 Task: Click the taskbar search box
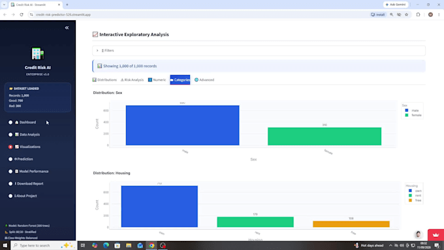click(x=44, y=245)
